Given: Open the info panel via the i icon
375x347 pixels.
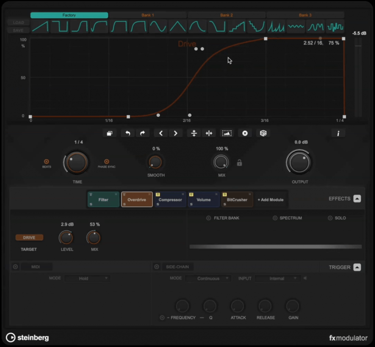Looking at the screenshot, I should click(338, 133).
